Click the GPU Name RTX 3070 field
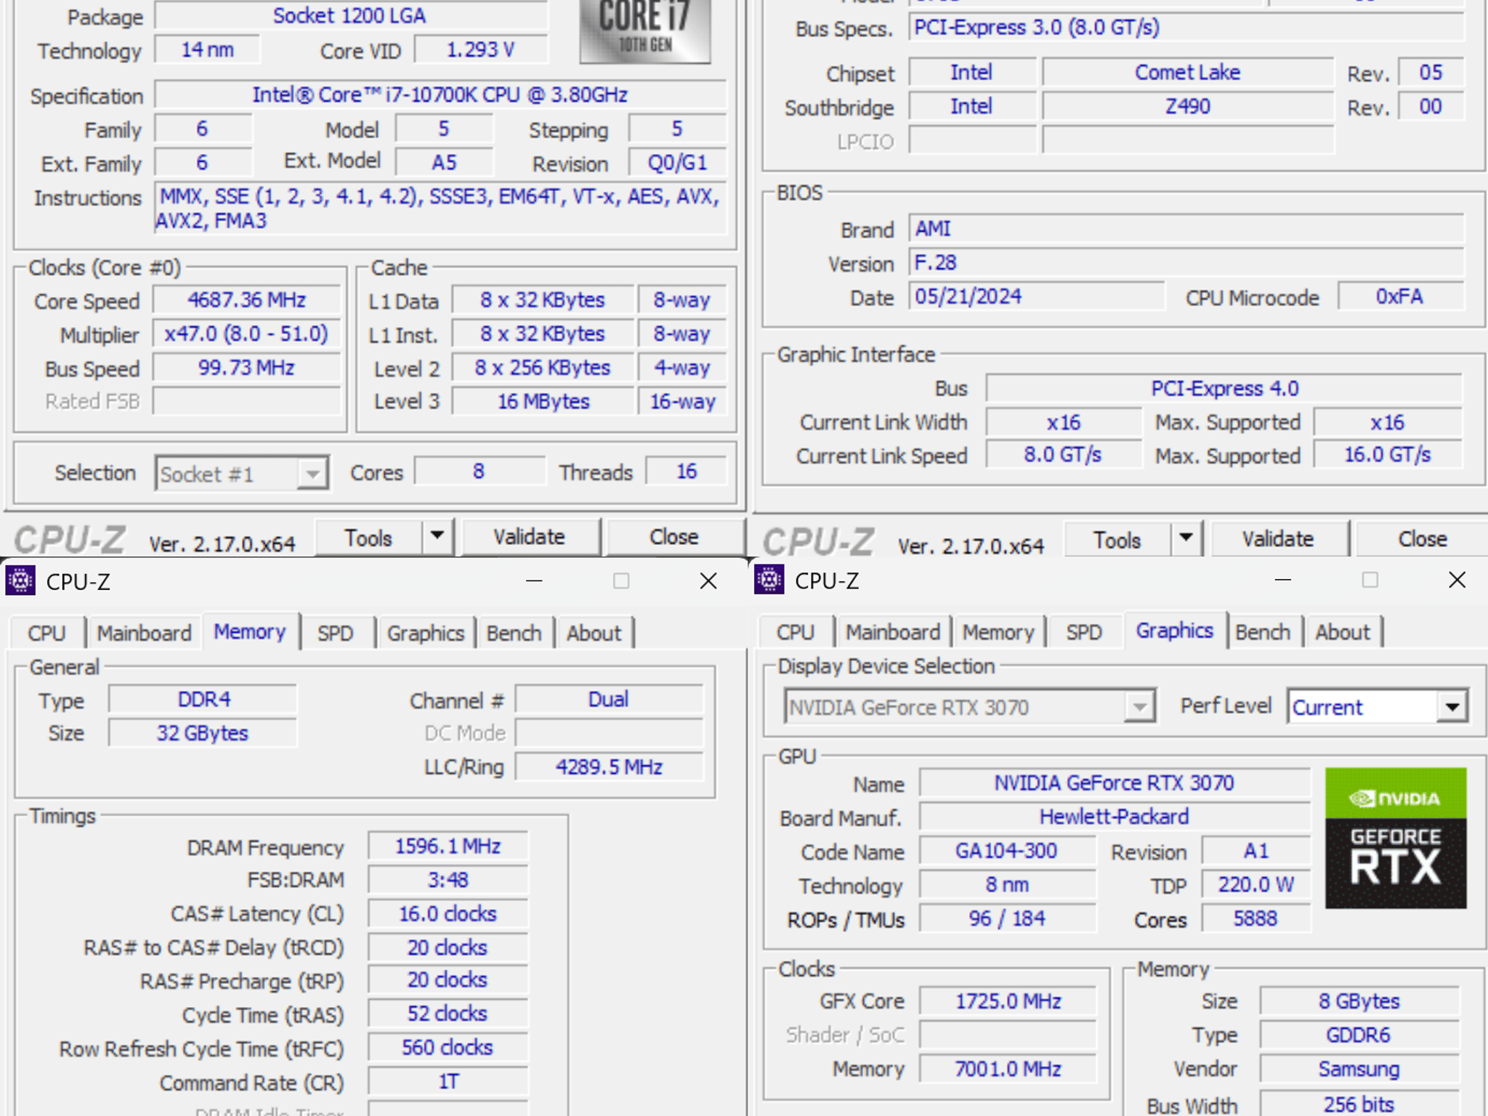This screenshot has height=1116, width=1488. click(x=1115, y=783)
